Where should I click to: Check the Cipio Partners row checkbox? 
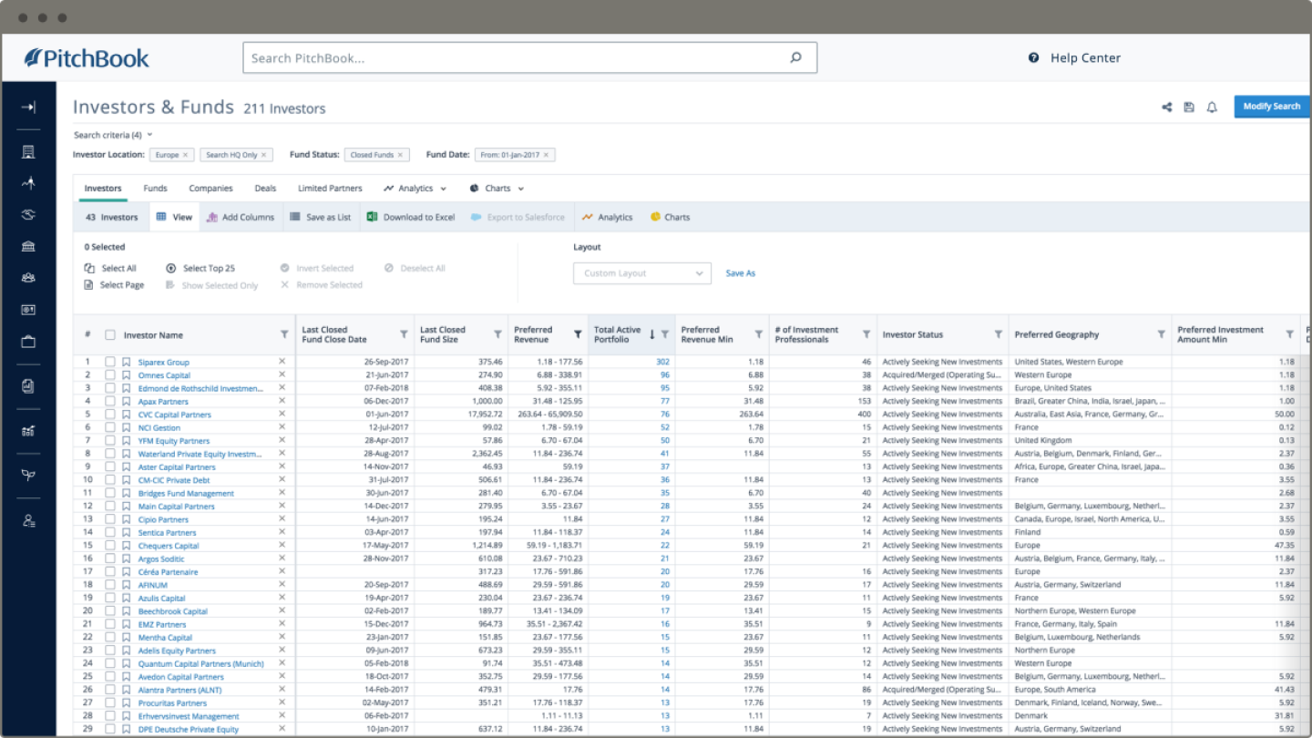110,519
